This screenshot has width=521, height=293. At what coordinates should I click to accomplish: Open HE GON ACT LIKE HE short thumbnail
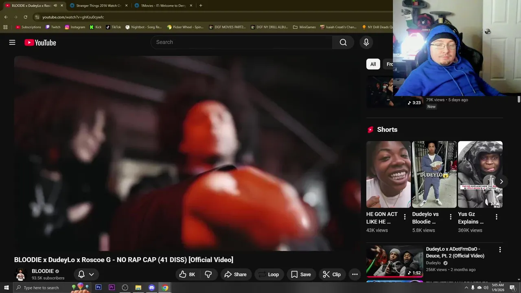(389, 175)
